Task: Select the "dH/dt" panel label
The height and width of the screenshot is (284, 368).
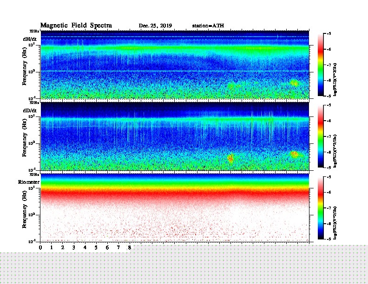Action: [30, 39]
